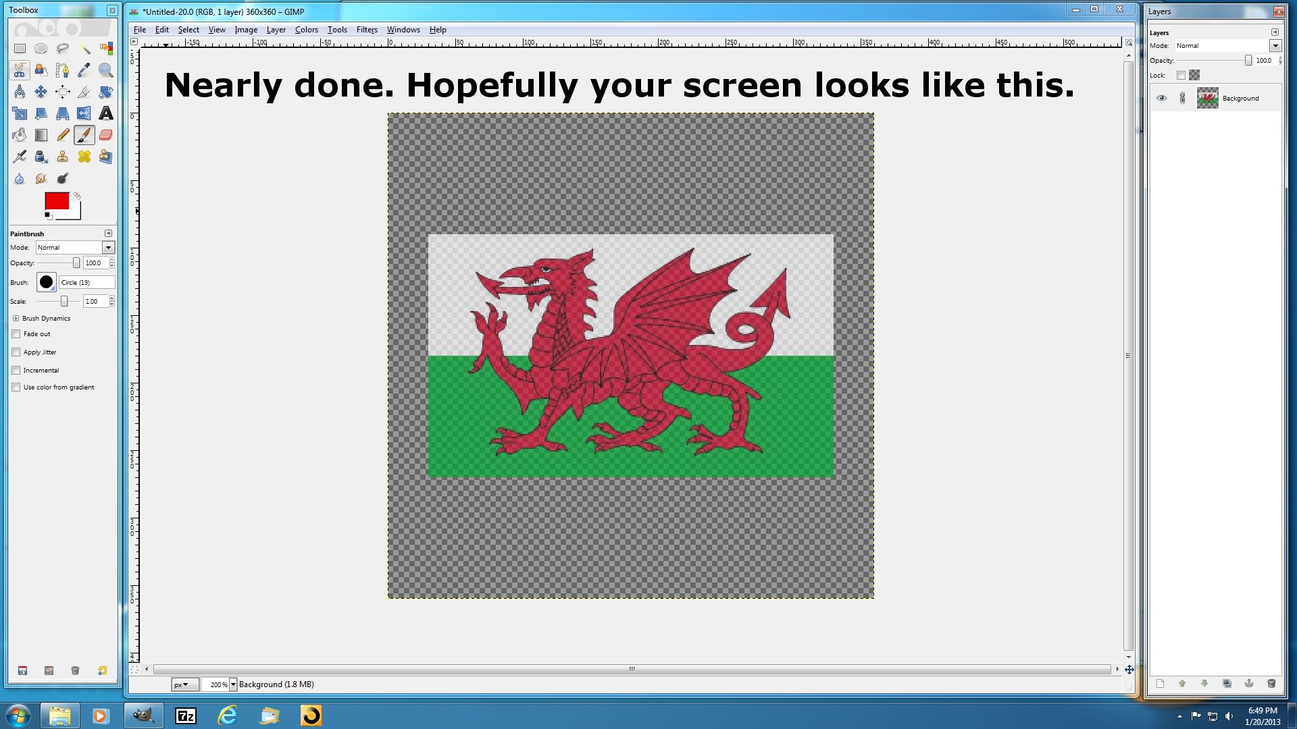Select the Flip tool
Image resolution: width=1297 pixels, height=729 pixels.
(x=84, y=113)
